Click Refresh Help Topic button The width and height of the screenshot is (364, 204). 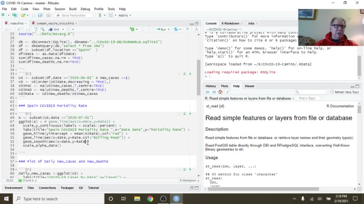click(345, 92)
